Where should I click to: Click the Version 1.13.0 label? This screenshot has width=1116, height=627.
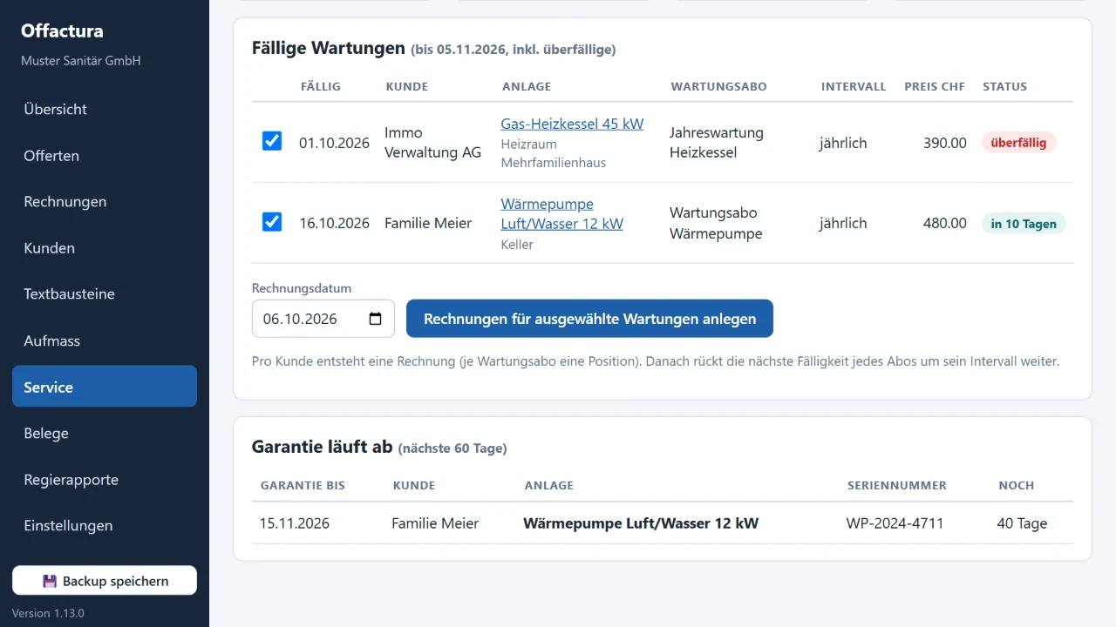[x=48, y=613]
